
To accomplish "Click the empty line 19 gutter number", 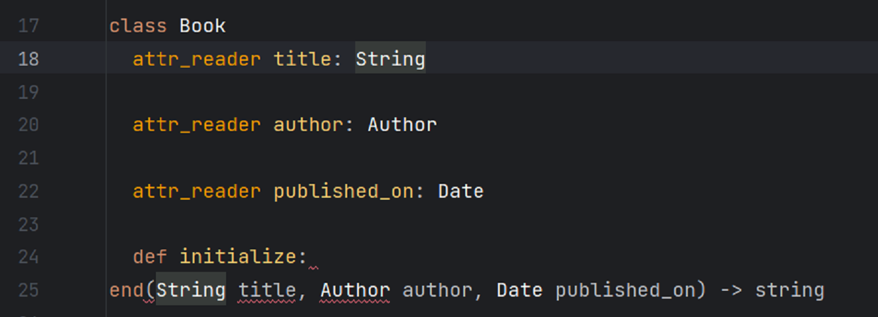I will [28, 92].
